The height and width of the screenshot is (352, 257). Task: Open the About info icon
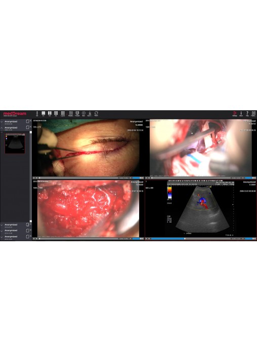click(241, 113)
